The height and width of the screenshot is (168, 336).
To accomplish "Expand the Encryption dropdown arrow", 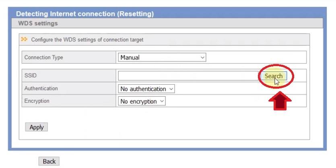I will [x=162, y=102].
